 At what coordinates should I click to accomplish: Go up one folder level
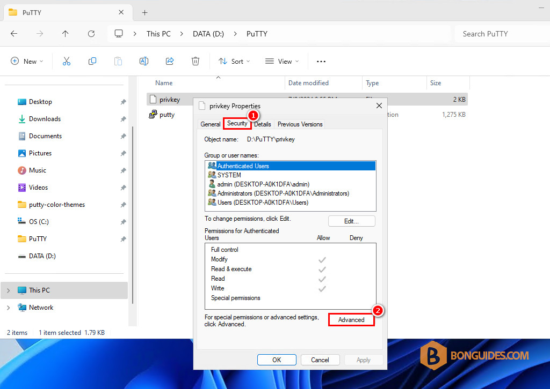65,34
